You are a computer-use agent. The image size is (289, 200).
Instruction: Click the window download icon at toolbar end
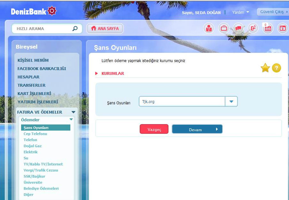pyautogui.click(x=283, y=28)
